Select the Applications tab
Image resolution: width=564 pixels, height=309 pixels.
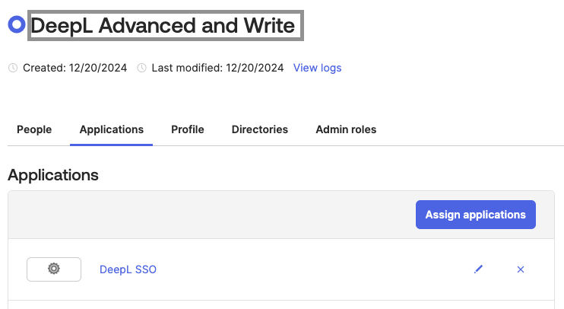(x=111, y=129)
